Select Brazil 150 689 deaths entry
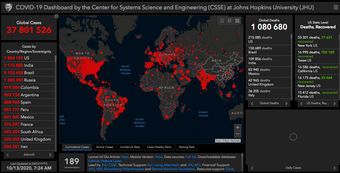Image resolution: width=340 pixels, height=173 pixels. pyautogui.click(x=268, y=50)
